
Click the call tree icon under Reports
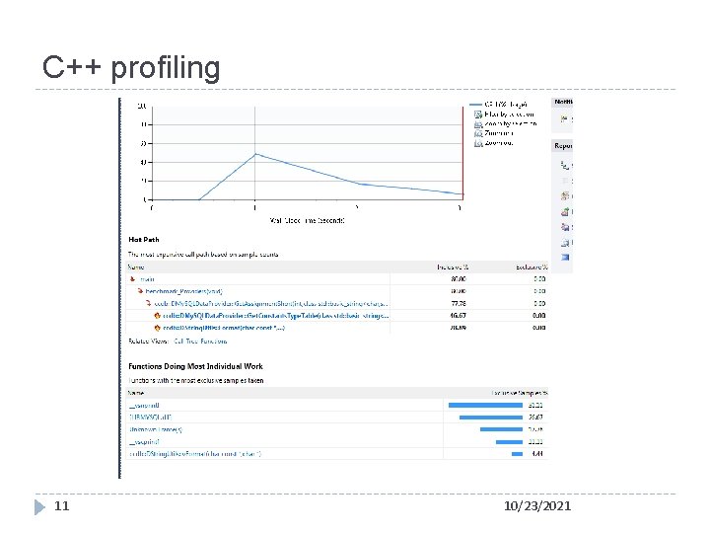click(565, 166)
